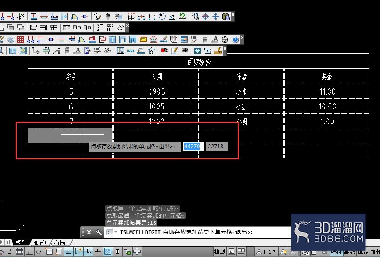Toggle ortho mode in status bar

29,252
